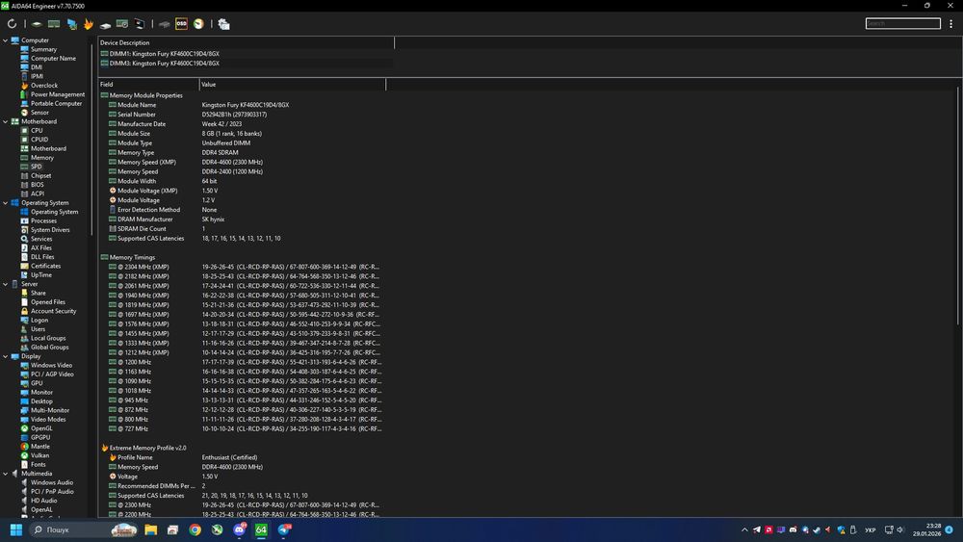The height and width of the screenshot is (542, 963).
Task: Click the volume speaker tray icon
Action: tap(900, 529)
